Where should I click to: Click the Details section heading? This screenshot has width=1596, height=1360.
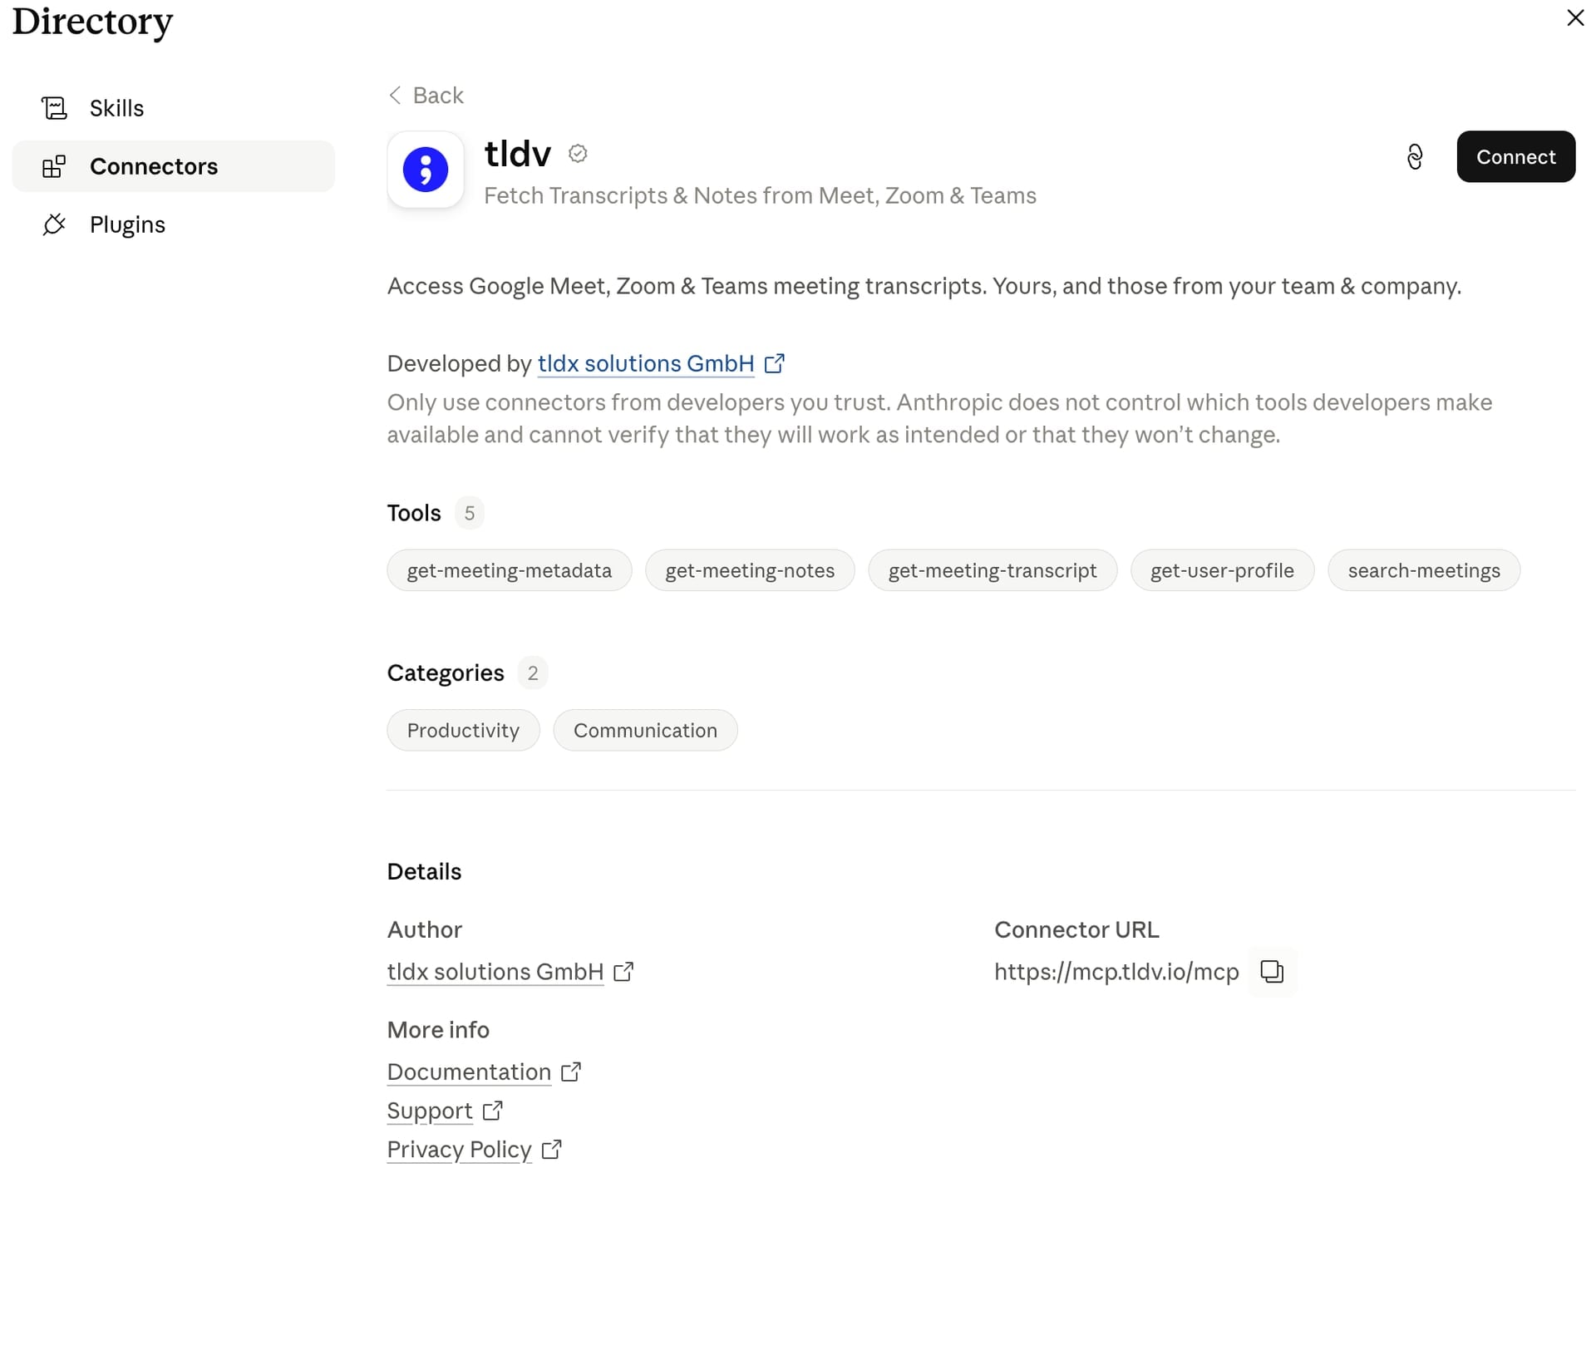click(424, 871)
